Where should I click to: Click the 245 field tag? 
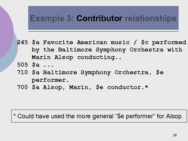point(22,42)
